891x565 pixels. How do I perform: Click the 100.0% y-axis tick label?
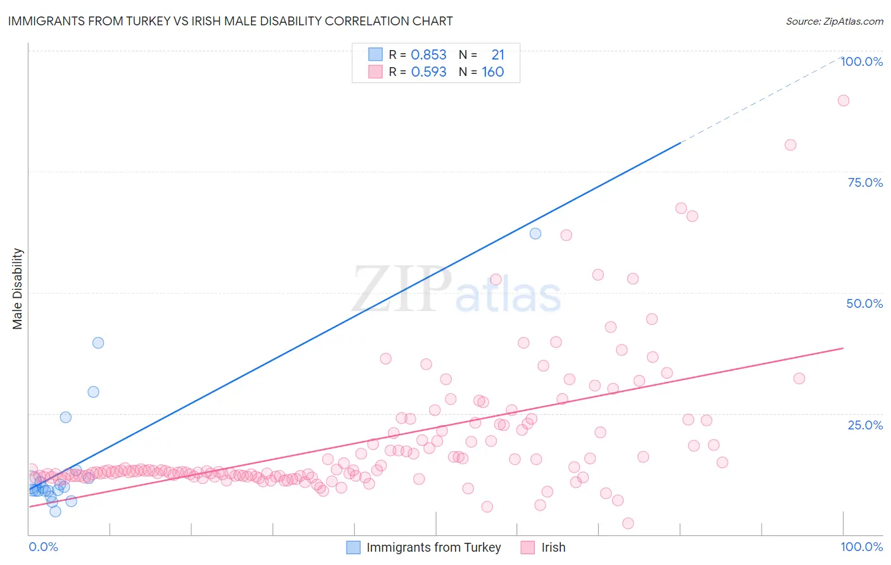click(x=861, y=61)
